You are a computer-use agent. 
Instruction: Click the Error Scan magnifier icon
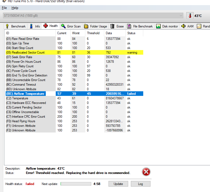63,26
